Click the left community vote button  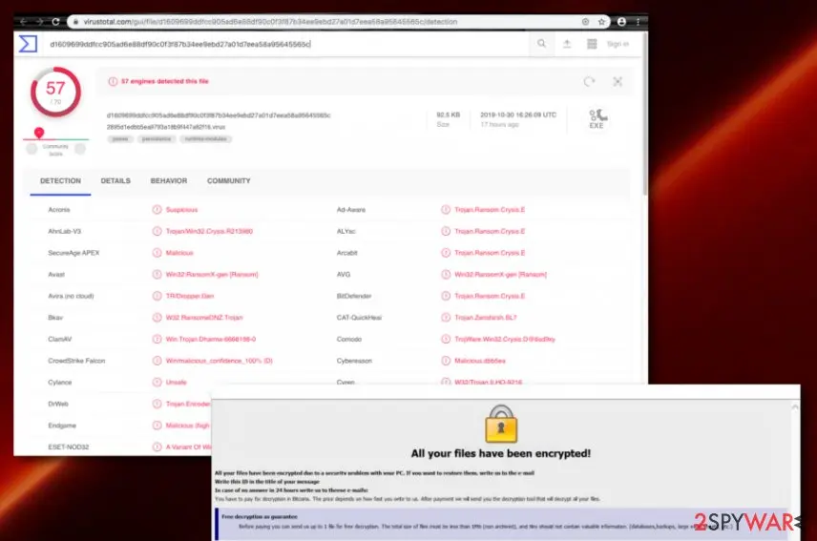point(31,149)
